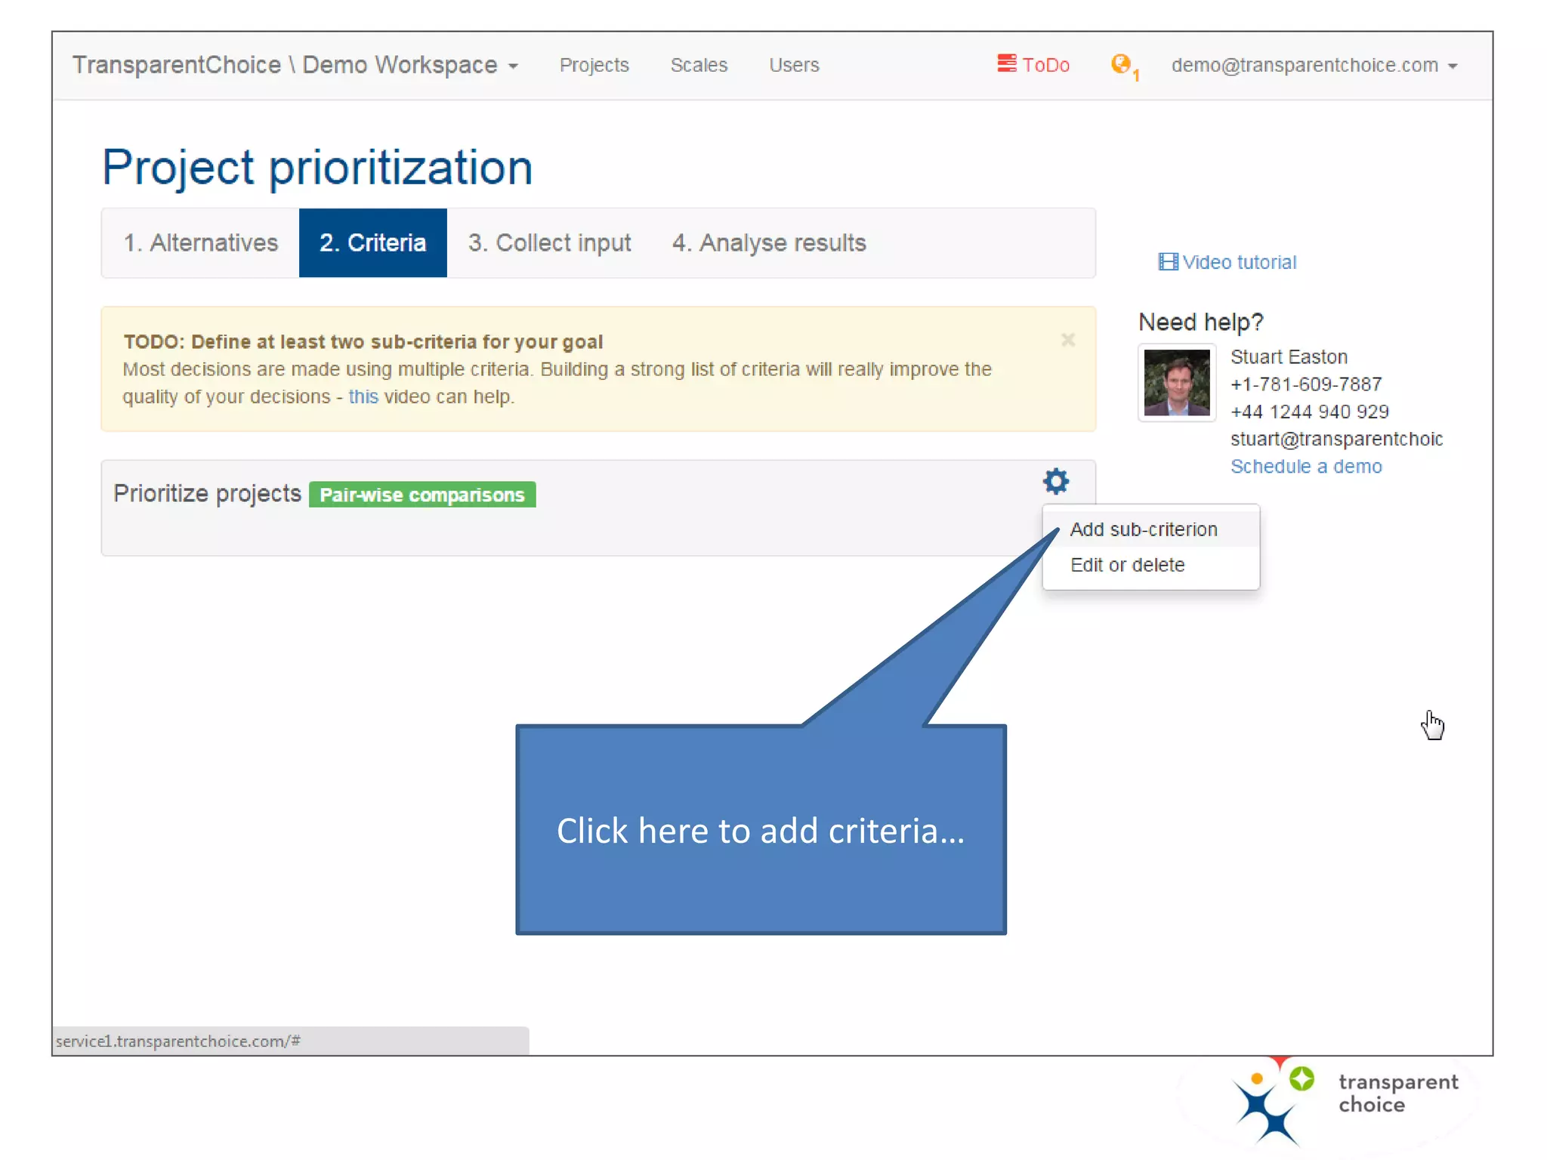
Task: Select the 2. Criteria tab
Action: point(372,243)
